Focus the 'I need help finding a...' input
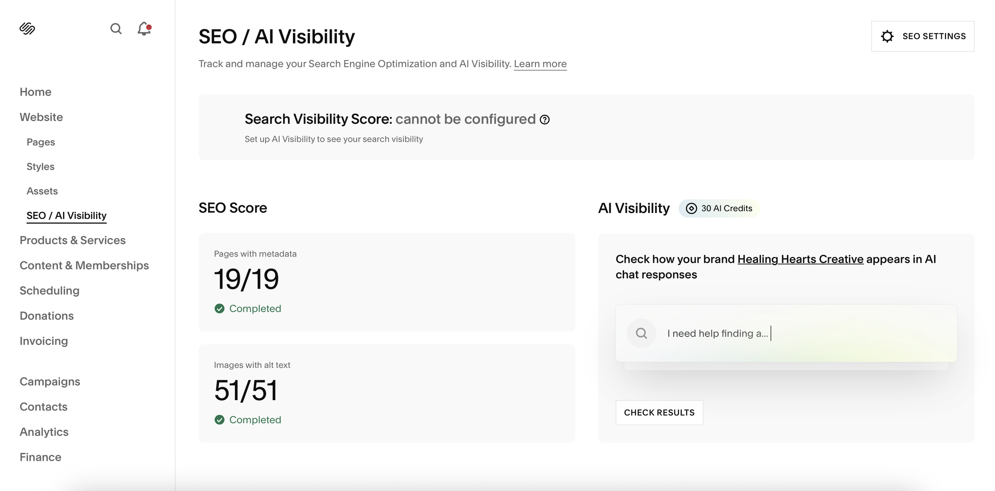Viewport: 995px width, 491px height. [x=786, y=333]
